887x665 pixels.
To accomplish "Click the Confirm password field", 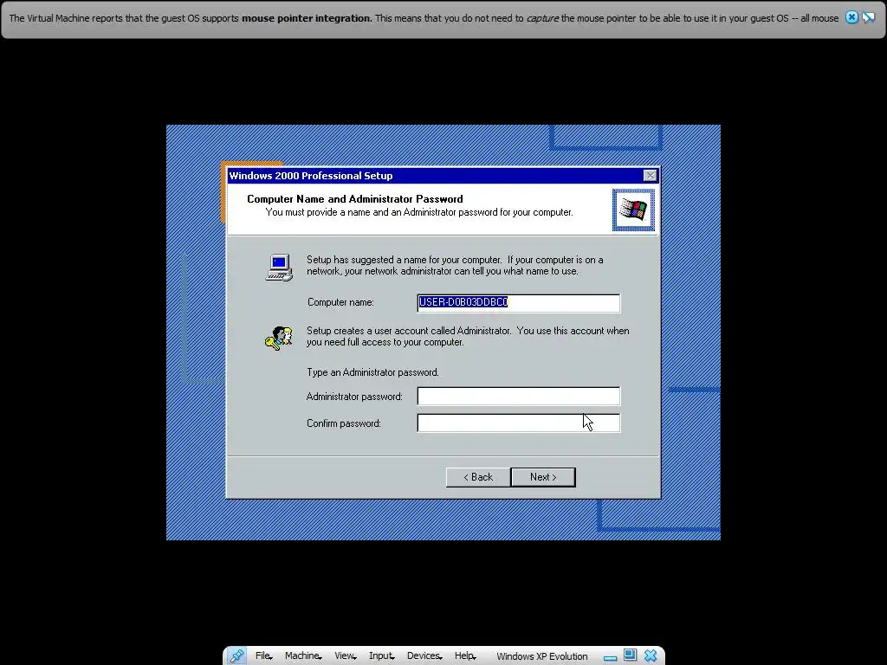I will (519, 423).
